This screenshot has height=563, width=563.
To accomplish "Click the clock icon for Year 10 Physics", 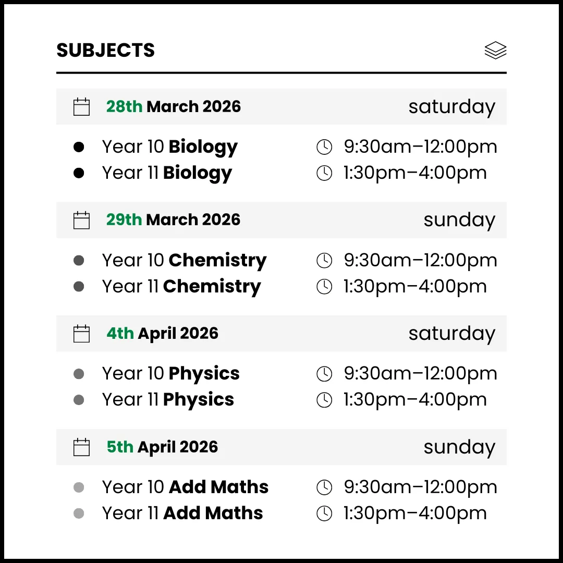I will (324, 374).
